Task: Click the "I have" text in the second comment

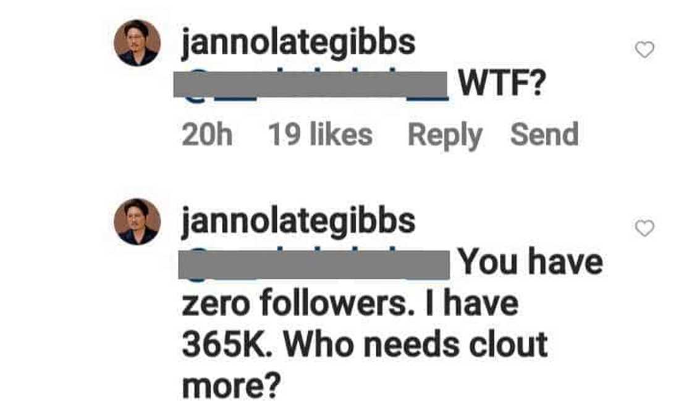Action: point(471,305)
